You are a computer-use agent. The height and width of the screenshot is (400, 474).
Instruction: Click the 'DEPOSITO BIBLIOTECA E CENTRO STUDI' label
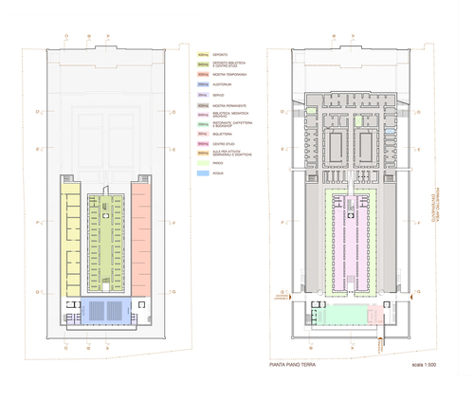click(229, 64)
